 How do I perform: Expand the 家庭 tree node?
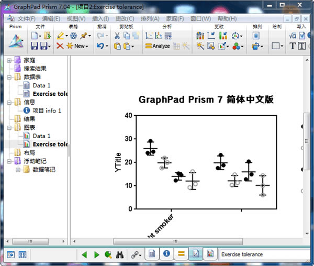[x=9, y=60]
